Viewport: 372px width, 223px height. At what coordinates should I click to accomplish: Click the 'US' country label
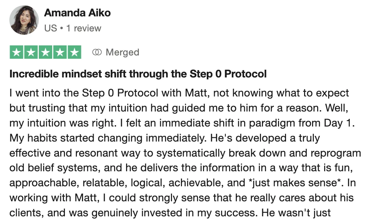click(x=51, y=28)
